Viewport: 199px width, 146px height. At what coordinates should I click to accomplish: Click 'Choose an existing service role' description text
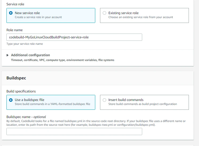tap(141, 17)
